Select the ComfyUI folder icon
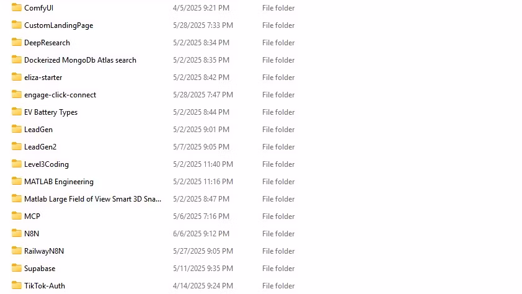The height and width of the screenshot is (294, 522). pos(16,7)
